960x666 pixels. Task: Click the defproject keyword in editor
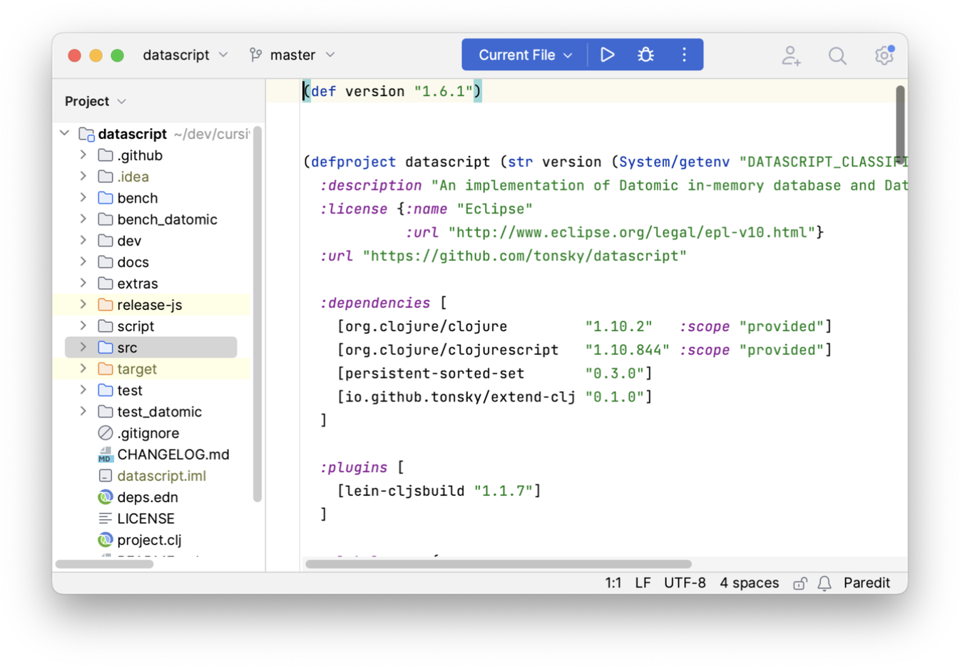click(354, 162)
